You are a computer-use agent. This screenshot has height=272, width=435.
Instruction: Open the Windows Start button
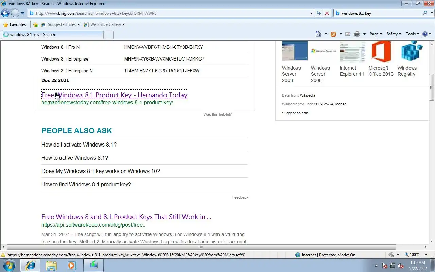pyautogui.click(x=8, y=265)
